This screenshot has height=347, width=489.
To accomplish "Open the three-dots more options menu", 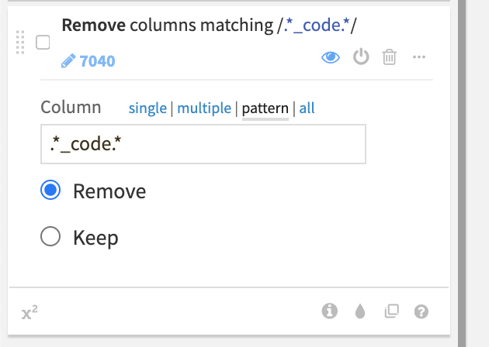I will 419,57.
